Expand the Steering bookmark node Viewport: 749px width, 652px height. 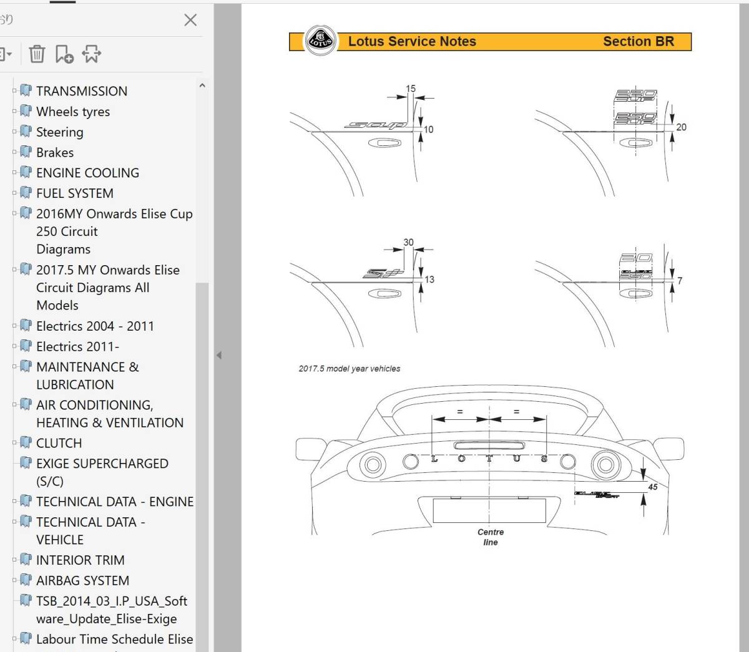point(14,132)
